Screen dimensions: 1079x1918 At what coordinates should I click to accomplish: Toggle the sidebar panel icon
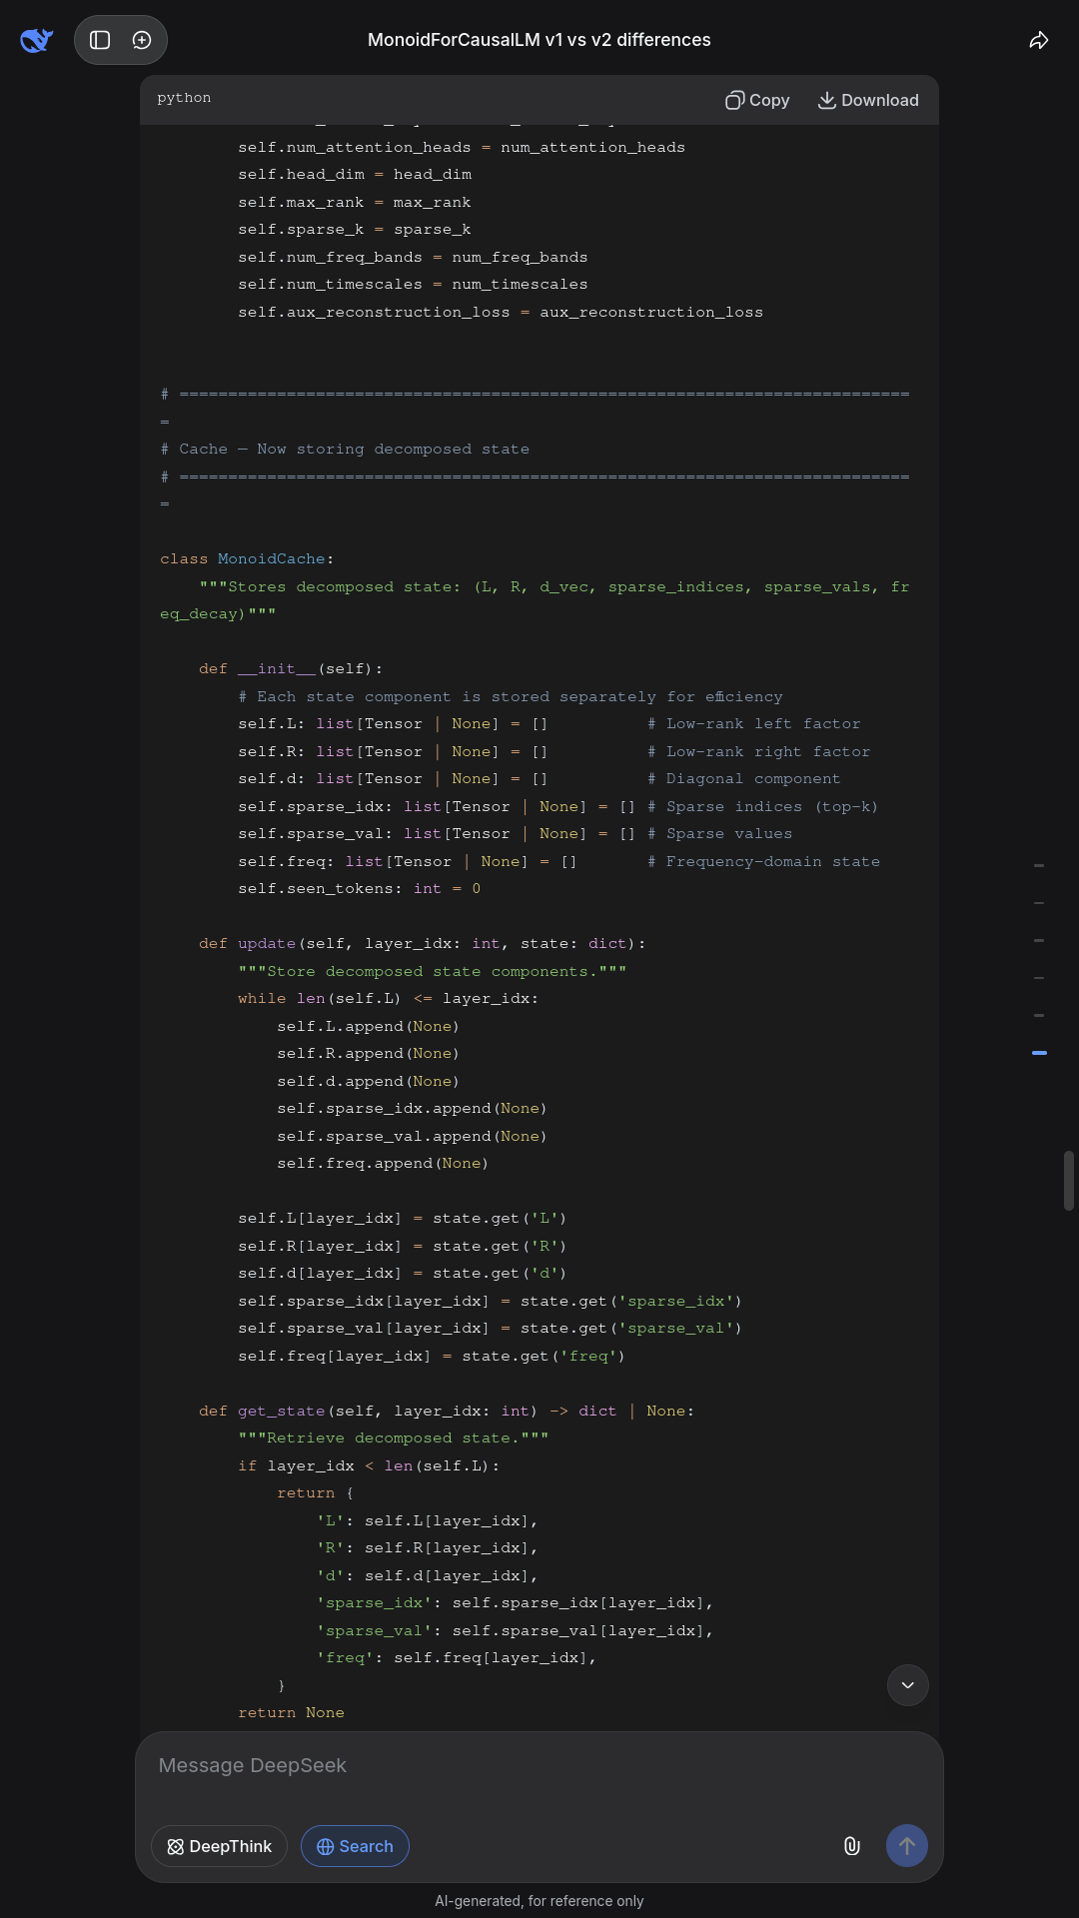100,40
